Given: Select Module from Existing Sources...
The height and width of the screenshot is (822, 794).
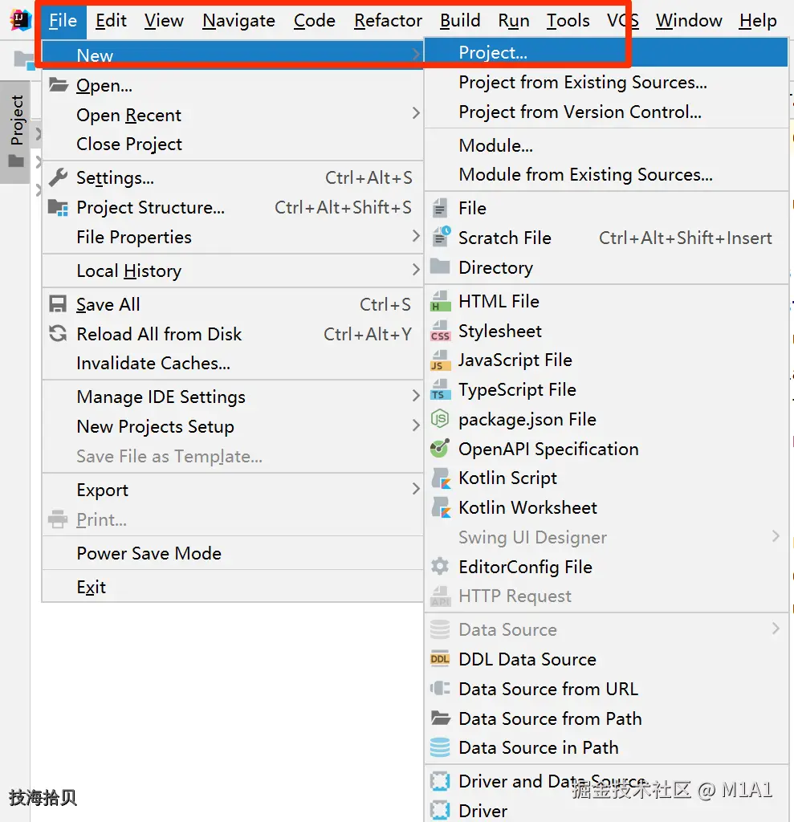Looking at the screenshot, I should 606,174.
